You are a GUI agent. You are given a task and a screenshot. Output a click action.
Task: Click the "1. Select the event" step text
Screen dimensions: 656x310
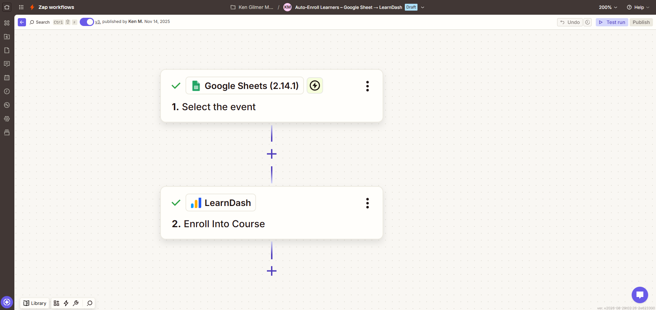click(214, 107)
